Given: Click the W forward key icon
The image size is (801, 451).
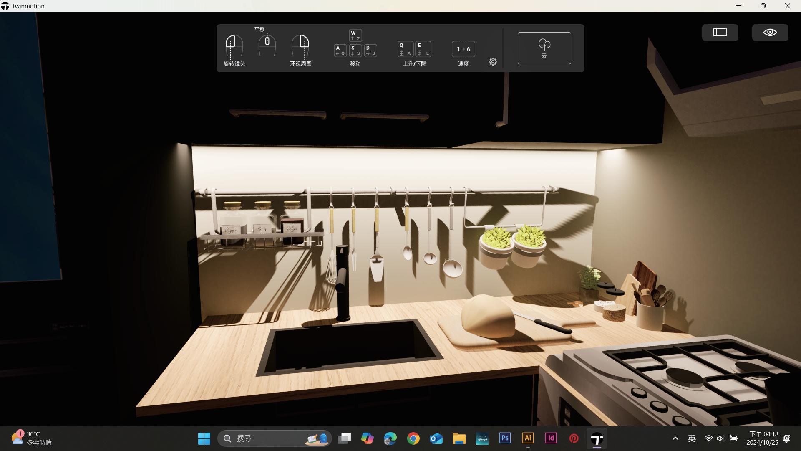Looking at the screenshot, I should click(355, 35).
